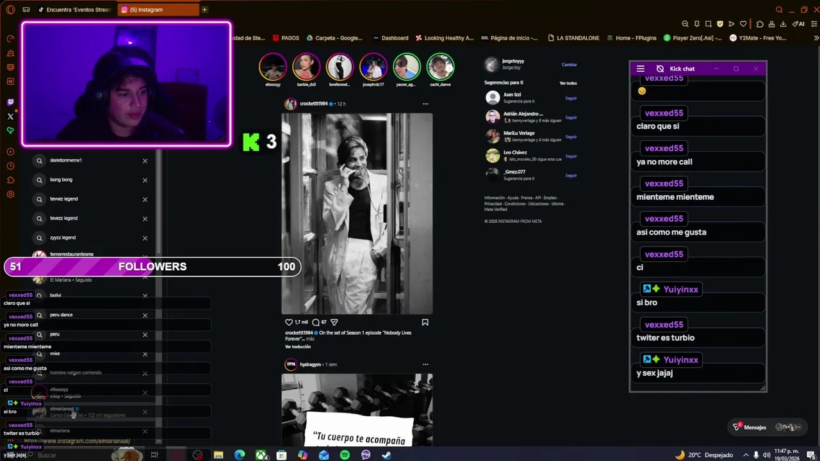Open the PAGOS bookmark
Screen dimensions: 820x461
coord(286,38)
